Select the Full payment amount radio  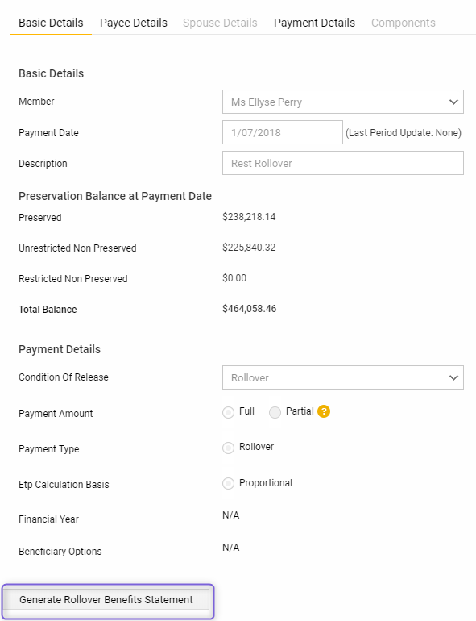click(x=228, y=412)
